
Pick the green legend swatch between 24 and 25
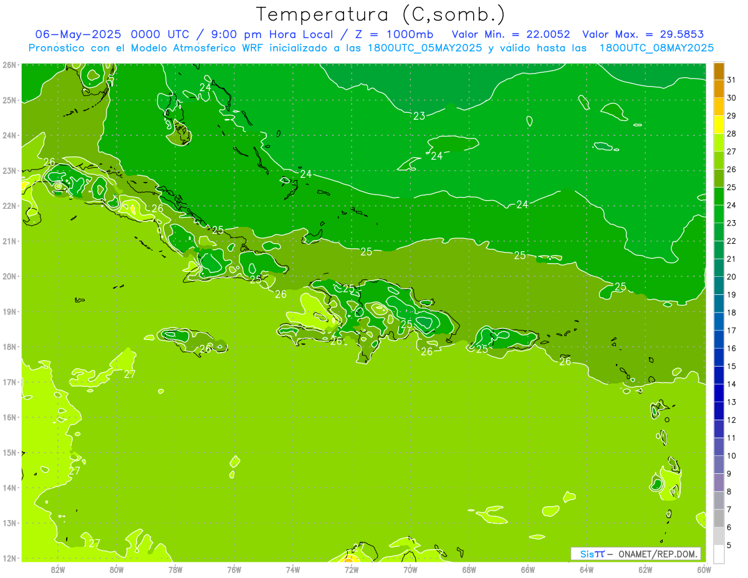coord(719,196)
